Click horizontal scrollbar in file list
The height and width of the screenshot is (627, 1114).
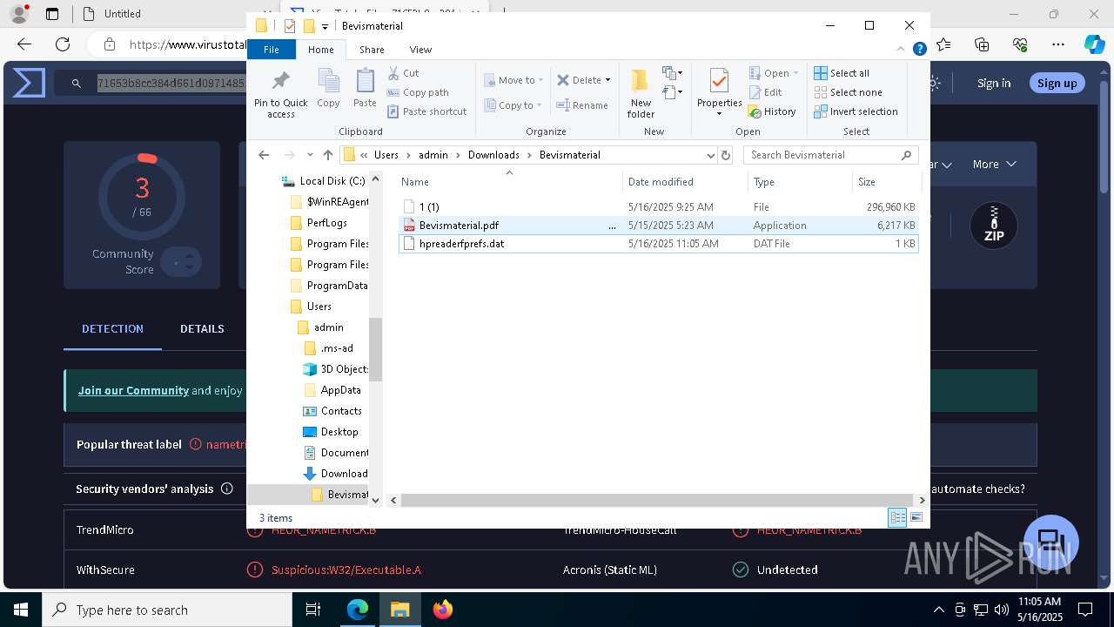(x=656, y=500)
